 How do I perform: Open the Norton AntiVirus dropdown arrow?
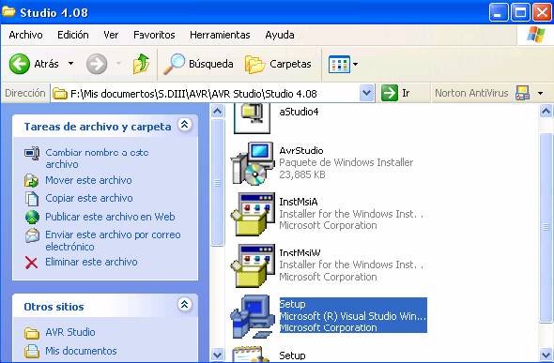[540, 93]
